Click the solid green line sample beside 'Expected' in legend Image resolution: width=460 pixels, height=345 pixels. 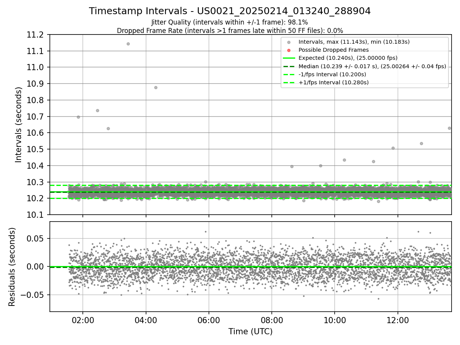[289, 58]
